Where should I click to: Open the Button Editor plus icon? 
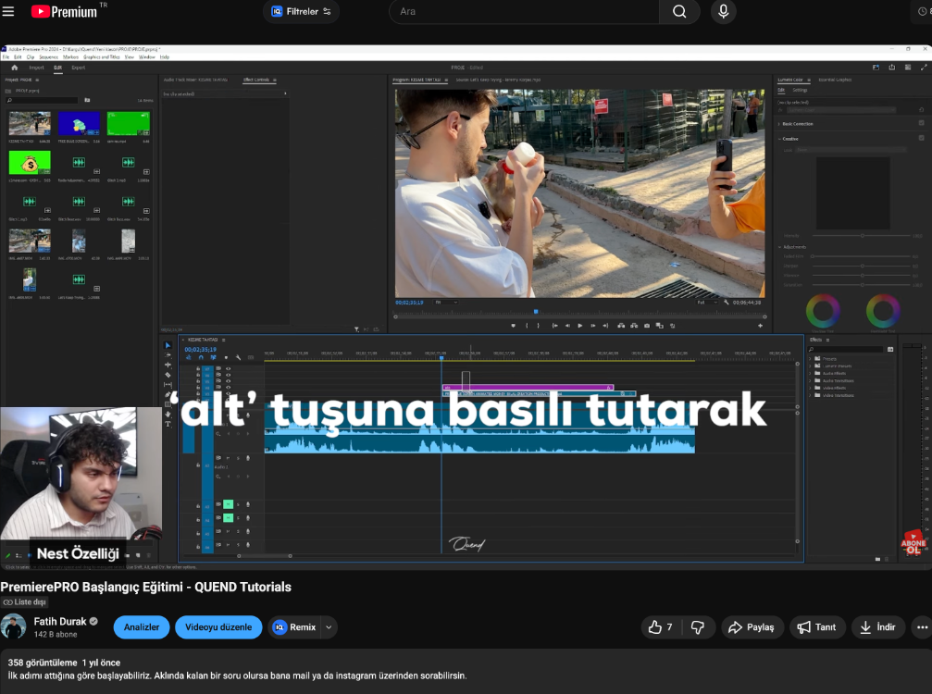(760, 326)
